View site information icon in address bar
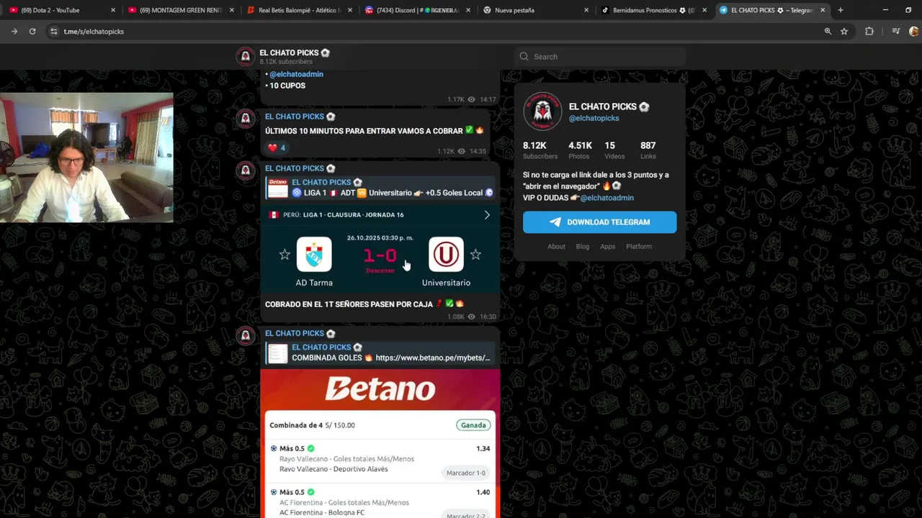Viewport: 922px width, 518px height. (54, 32)
